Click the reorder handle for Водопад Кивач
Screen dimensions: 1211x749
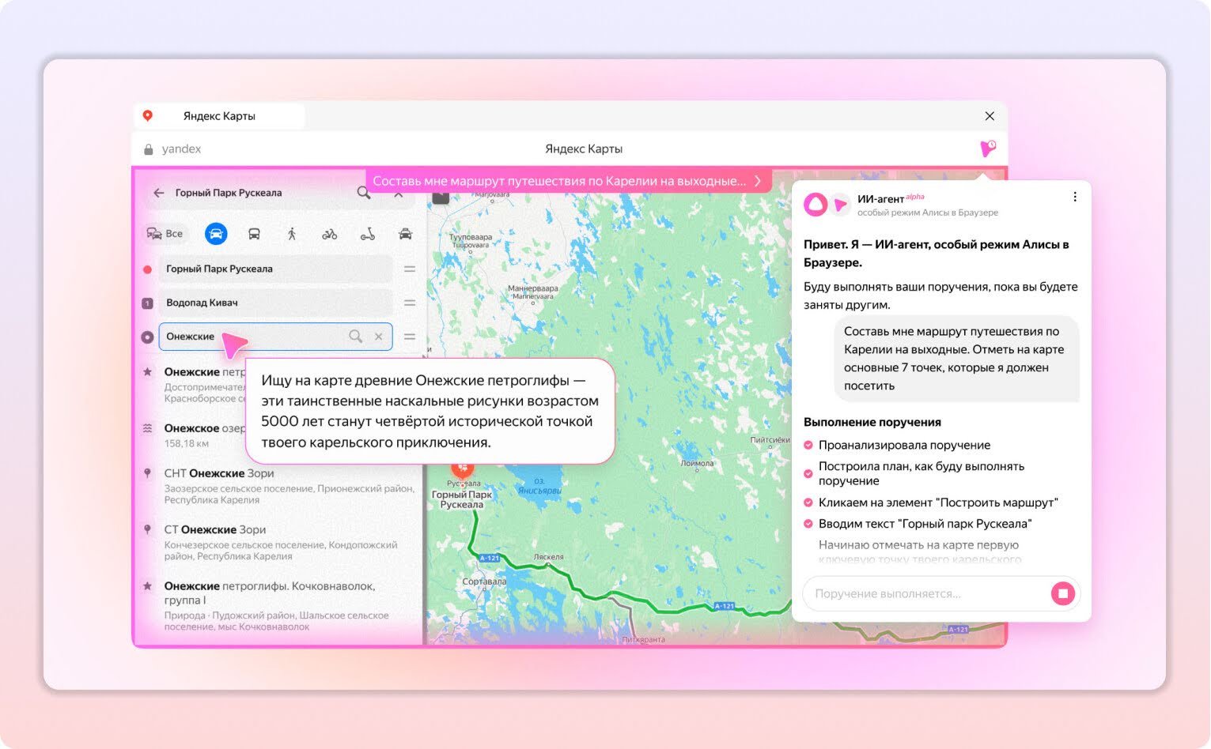[x=410, y=303]
